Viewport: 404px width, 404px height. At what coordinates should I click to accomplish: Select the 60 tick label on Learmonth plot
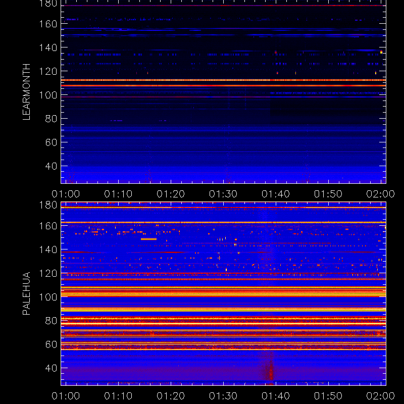(x=51, y=142)
